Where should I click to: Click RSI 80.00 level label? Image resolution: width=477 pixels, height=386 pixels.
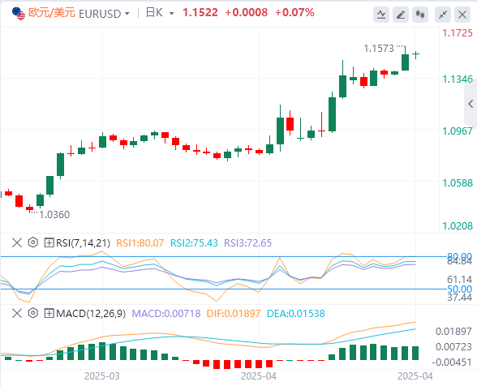[x=459, y=256]
